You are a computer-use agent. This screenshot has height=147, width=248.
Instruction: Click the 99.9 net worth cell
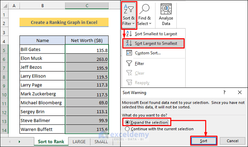[87, 120]
